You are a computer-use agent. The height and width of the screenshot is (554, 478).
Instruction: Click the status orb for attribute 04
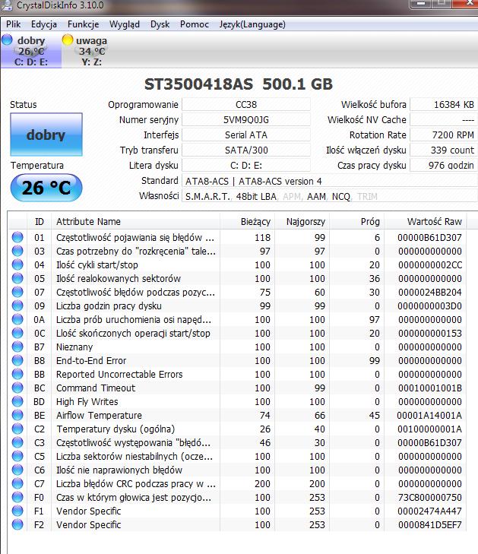coord(17,264)
